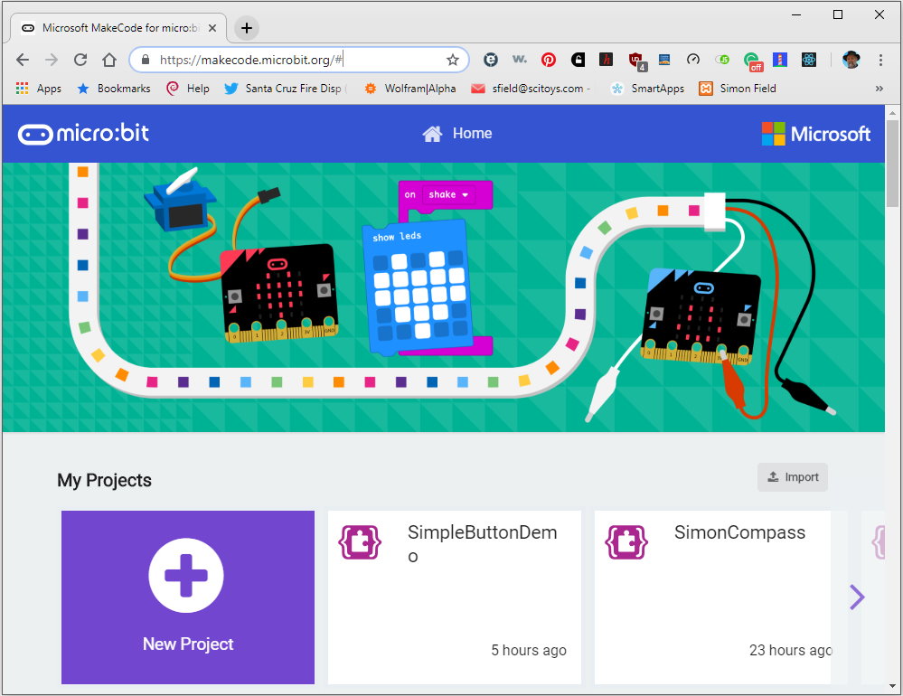The height and width of the screenshot is (696, 903).
Task: Click the shake dropdown on banner block
Action: tap(448, 194)
